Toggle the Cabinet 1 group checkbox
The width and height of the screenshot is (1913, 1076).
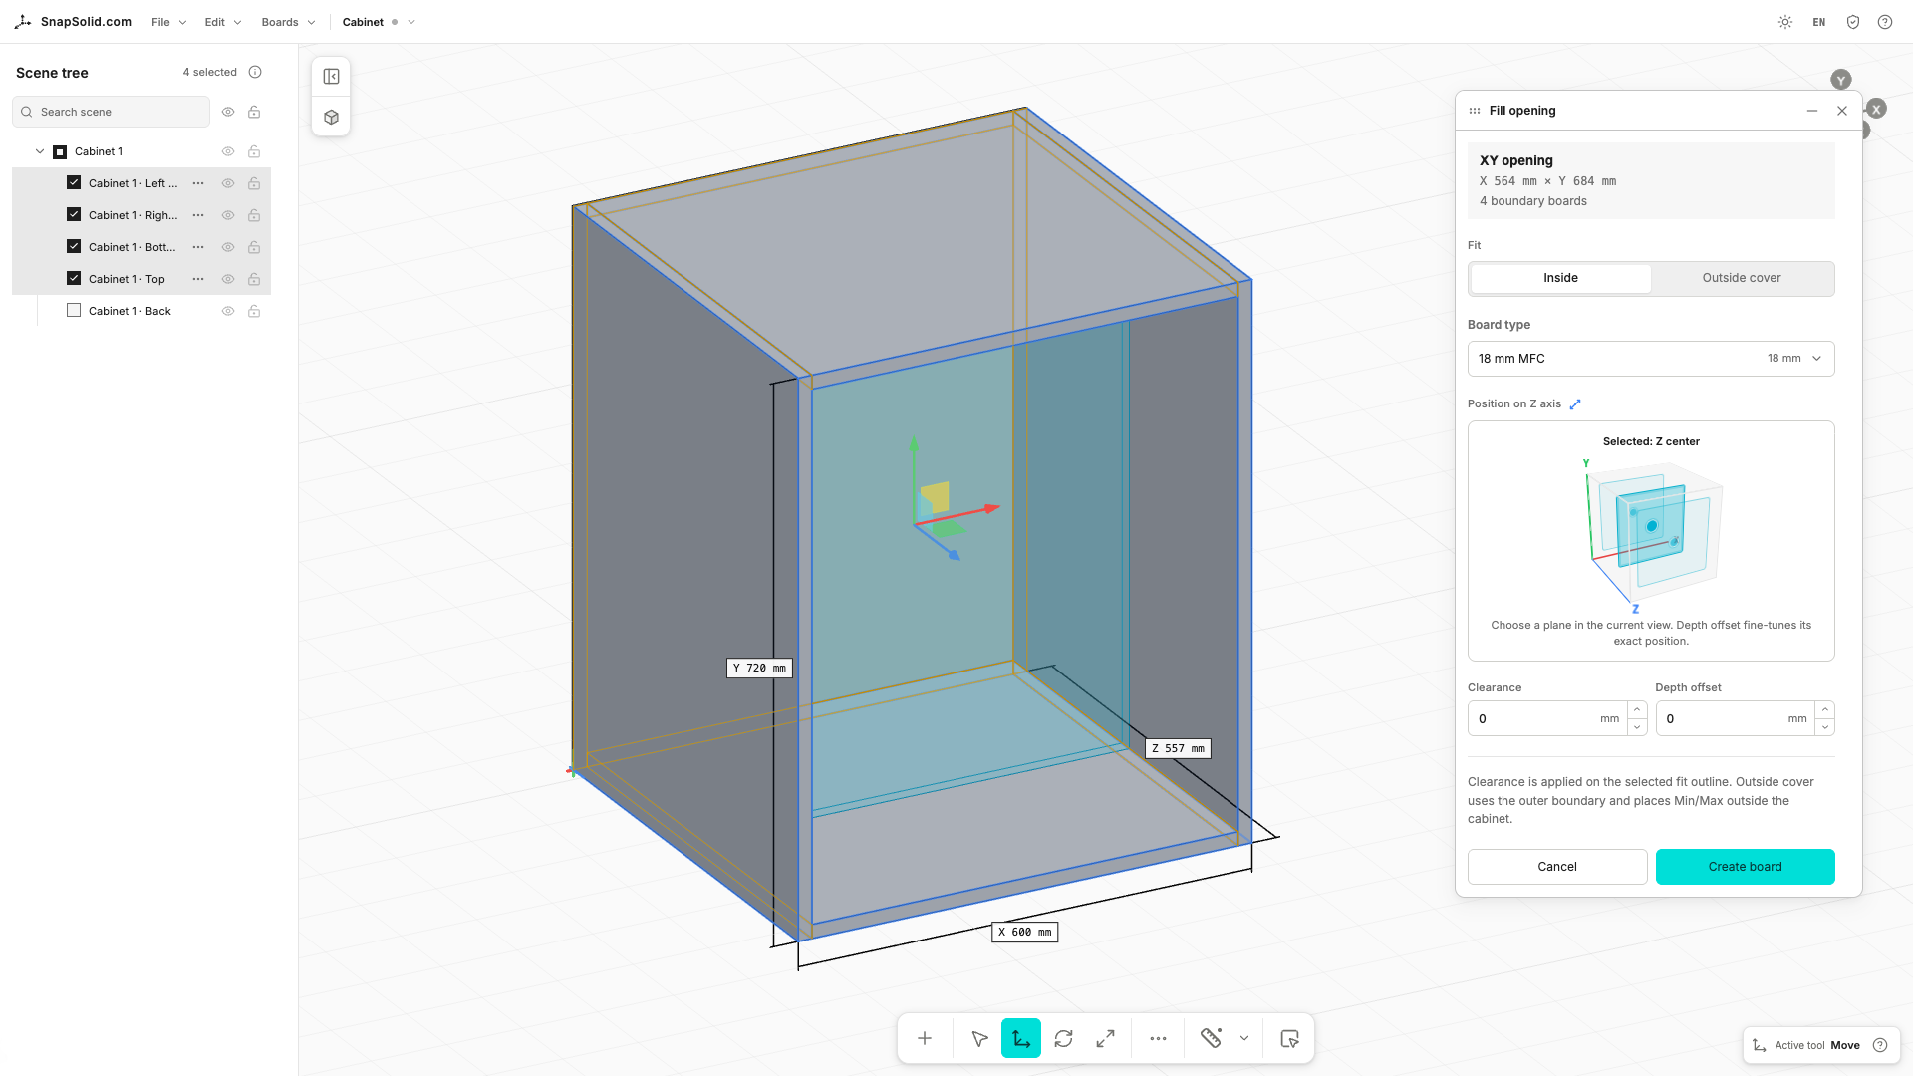coord(60,151)
